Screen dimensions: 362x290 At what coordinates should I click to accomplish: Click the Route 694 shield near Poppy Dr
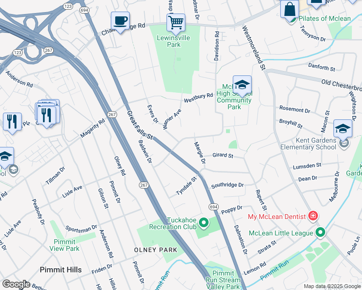click(x=213, y=207)
